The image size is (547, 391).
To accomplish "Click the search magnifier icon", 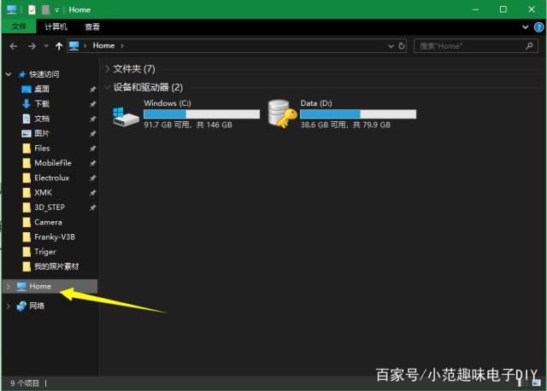I will (x=530, y=45).
